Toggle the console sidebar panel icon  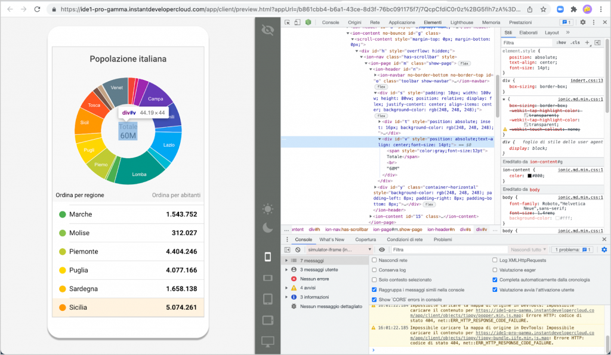(x=287, y=249)
